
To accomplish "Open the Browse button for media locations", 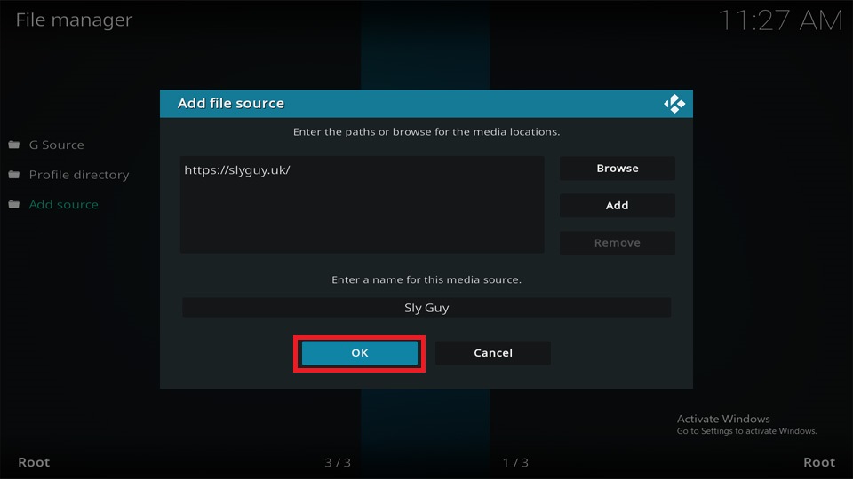I will pyautogui.click(x=618, y=169).
